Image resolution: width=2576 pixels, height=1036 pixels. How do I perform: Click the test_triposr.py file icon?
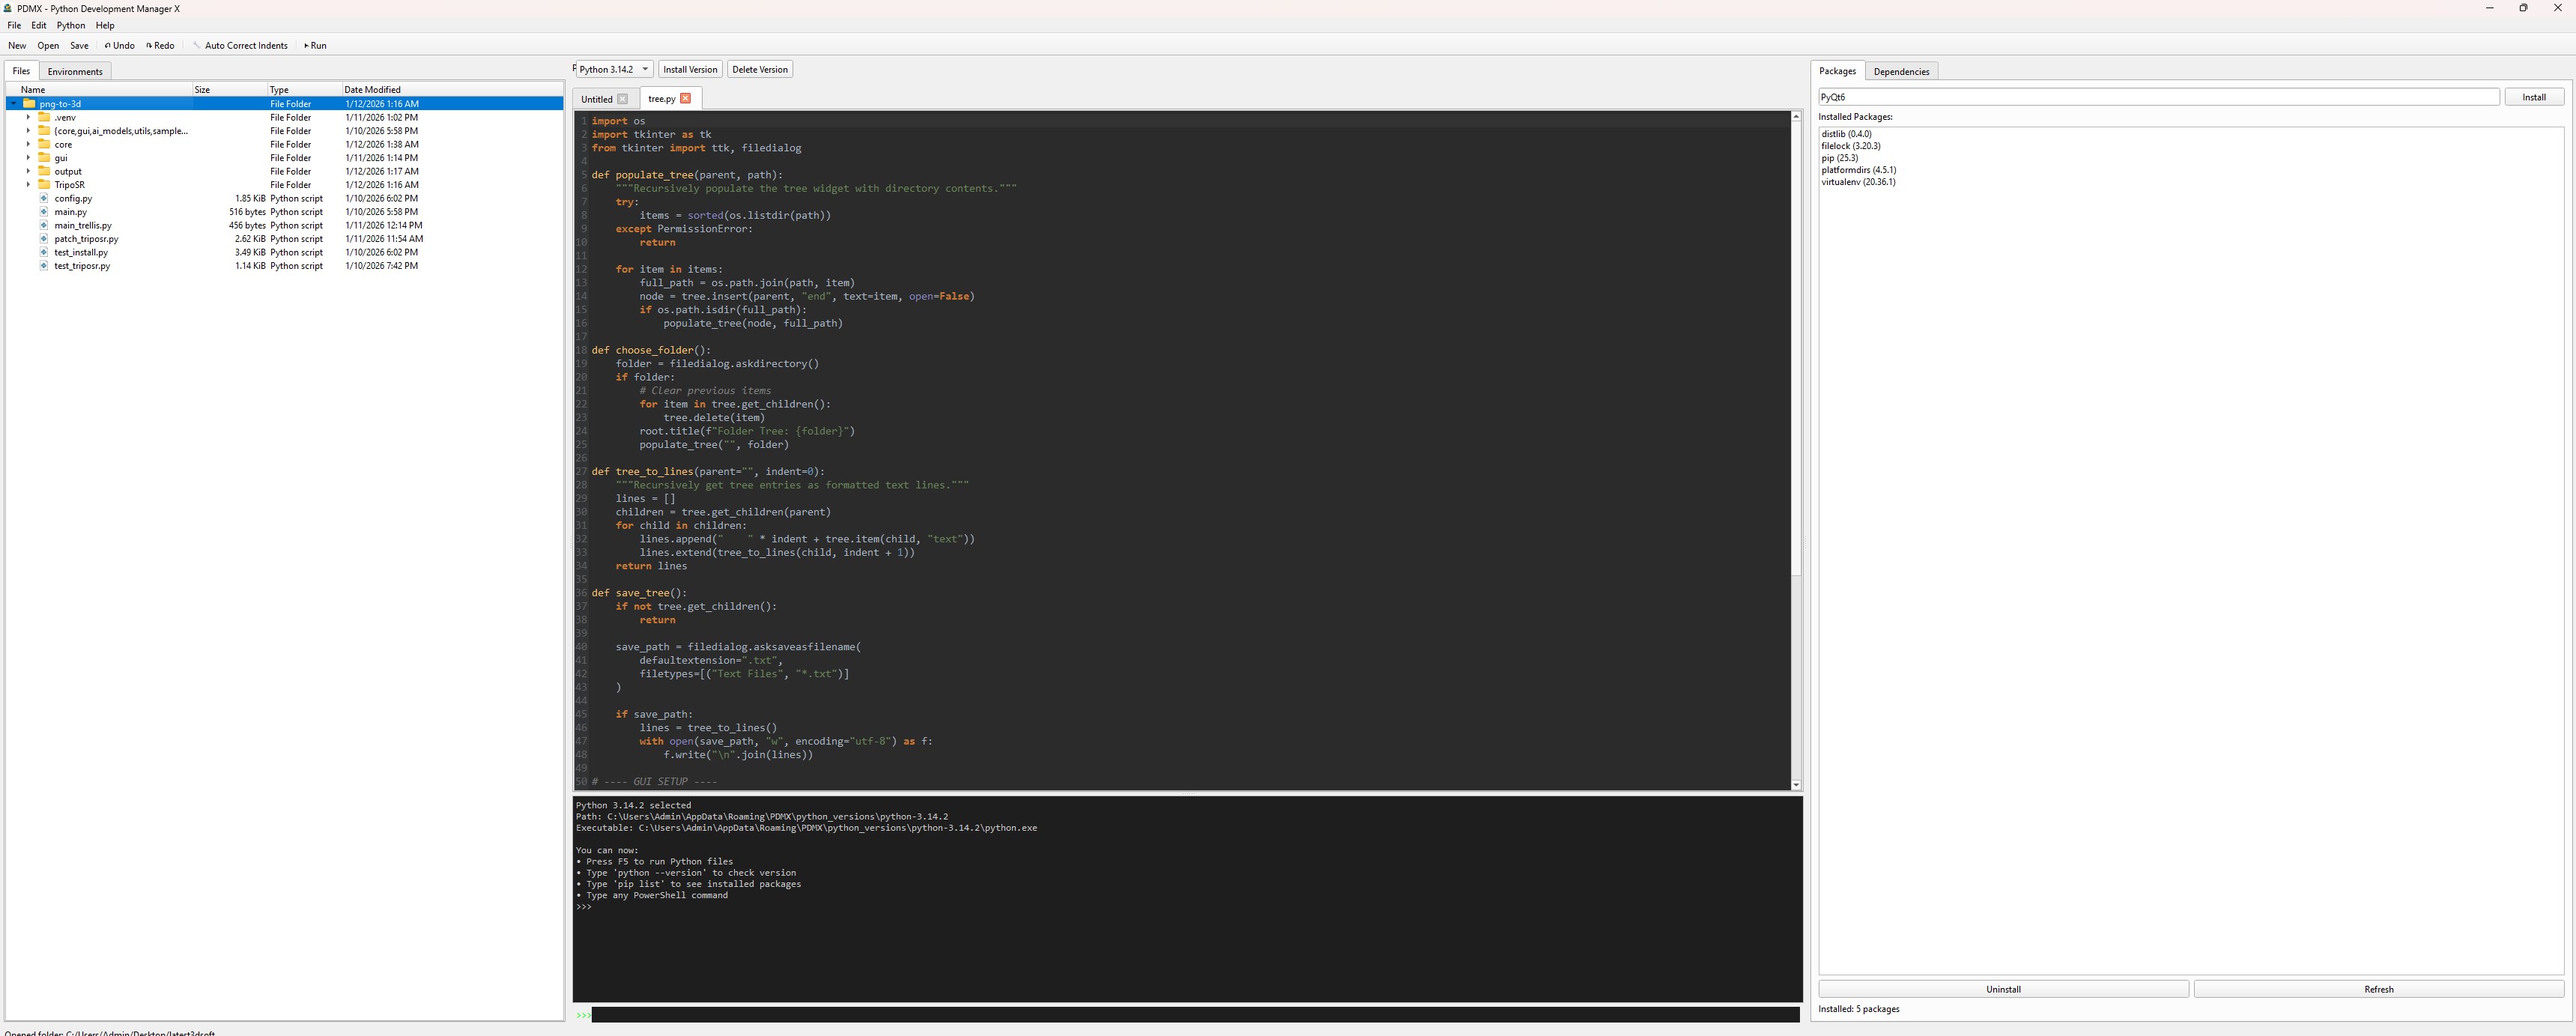click(x=44, y=266)
